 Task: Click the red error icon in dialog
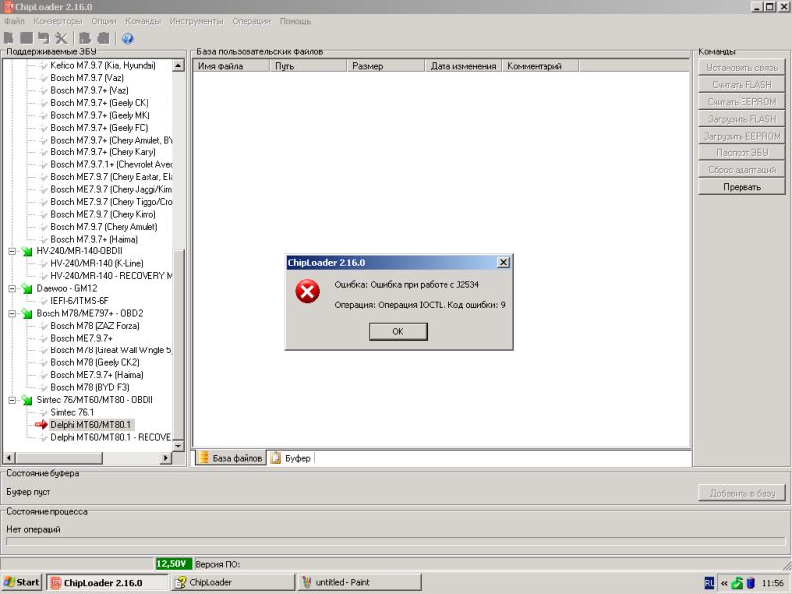point(308,292)
